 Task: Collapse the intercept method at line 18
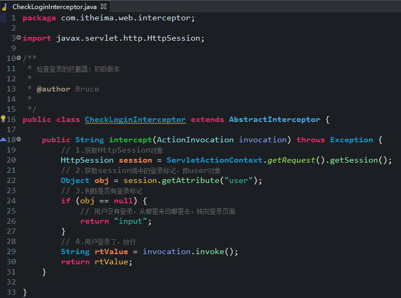(x=19, y=140)
